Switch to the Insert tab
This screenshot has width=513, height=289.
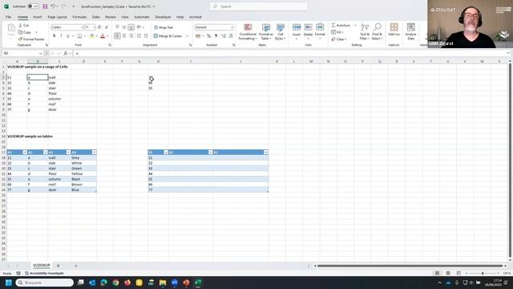click(x=38, y=17)
